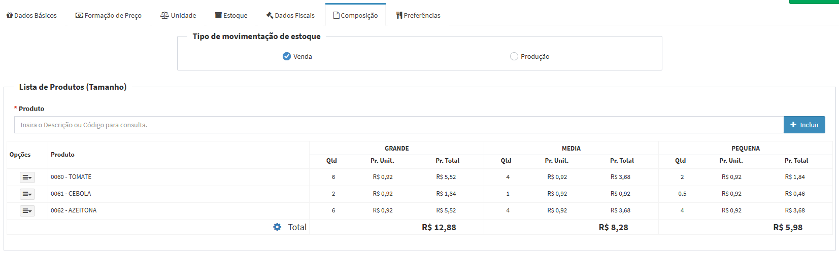Switch to the Estoque tab
This screenshot has width=839, height=254.
click(x=231, y=15)
